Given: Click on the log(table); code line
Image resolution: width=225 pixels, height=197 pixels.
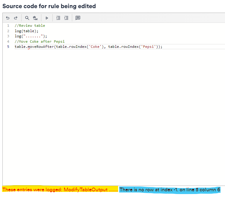Looking at the screenshot, I should coord(27,31).
